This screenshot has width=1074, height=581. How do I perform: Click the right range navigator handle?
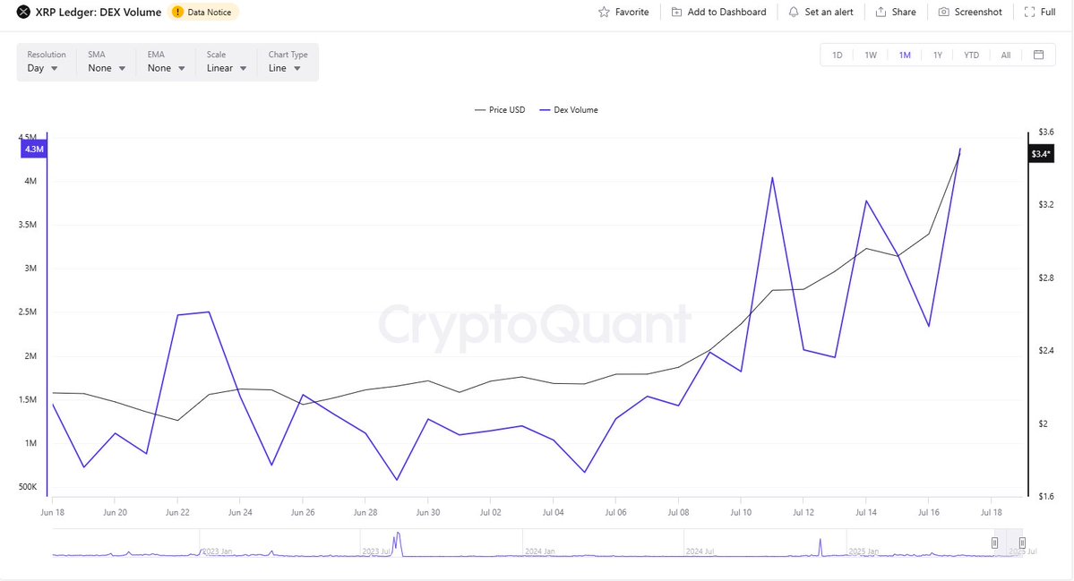(1022, 543)
